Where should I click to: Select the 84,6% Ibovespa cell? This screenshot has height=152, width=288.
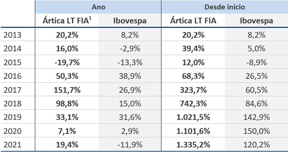click(256, 103)
